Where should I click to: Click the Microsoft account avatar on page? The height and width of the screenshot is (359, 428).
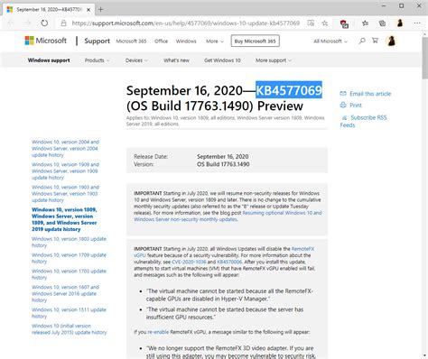click(391, 41)
